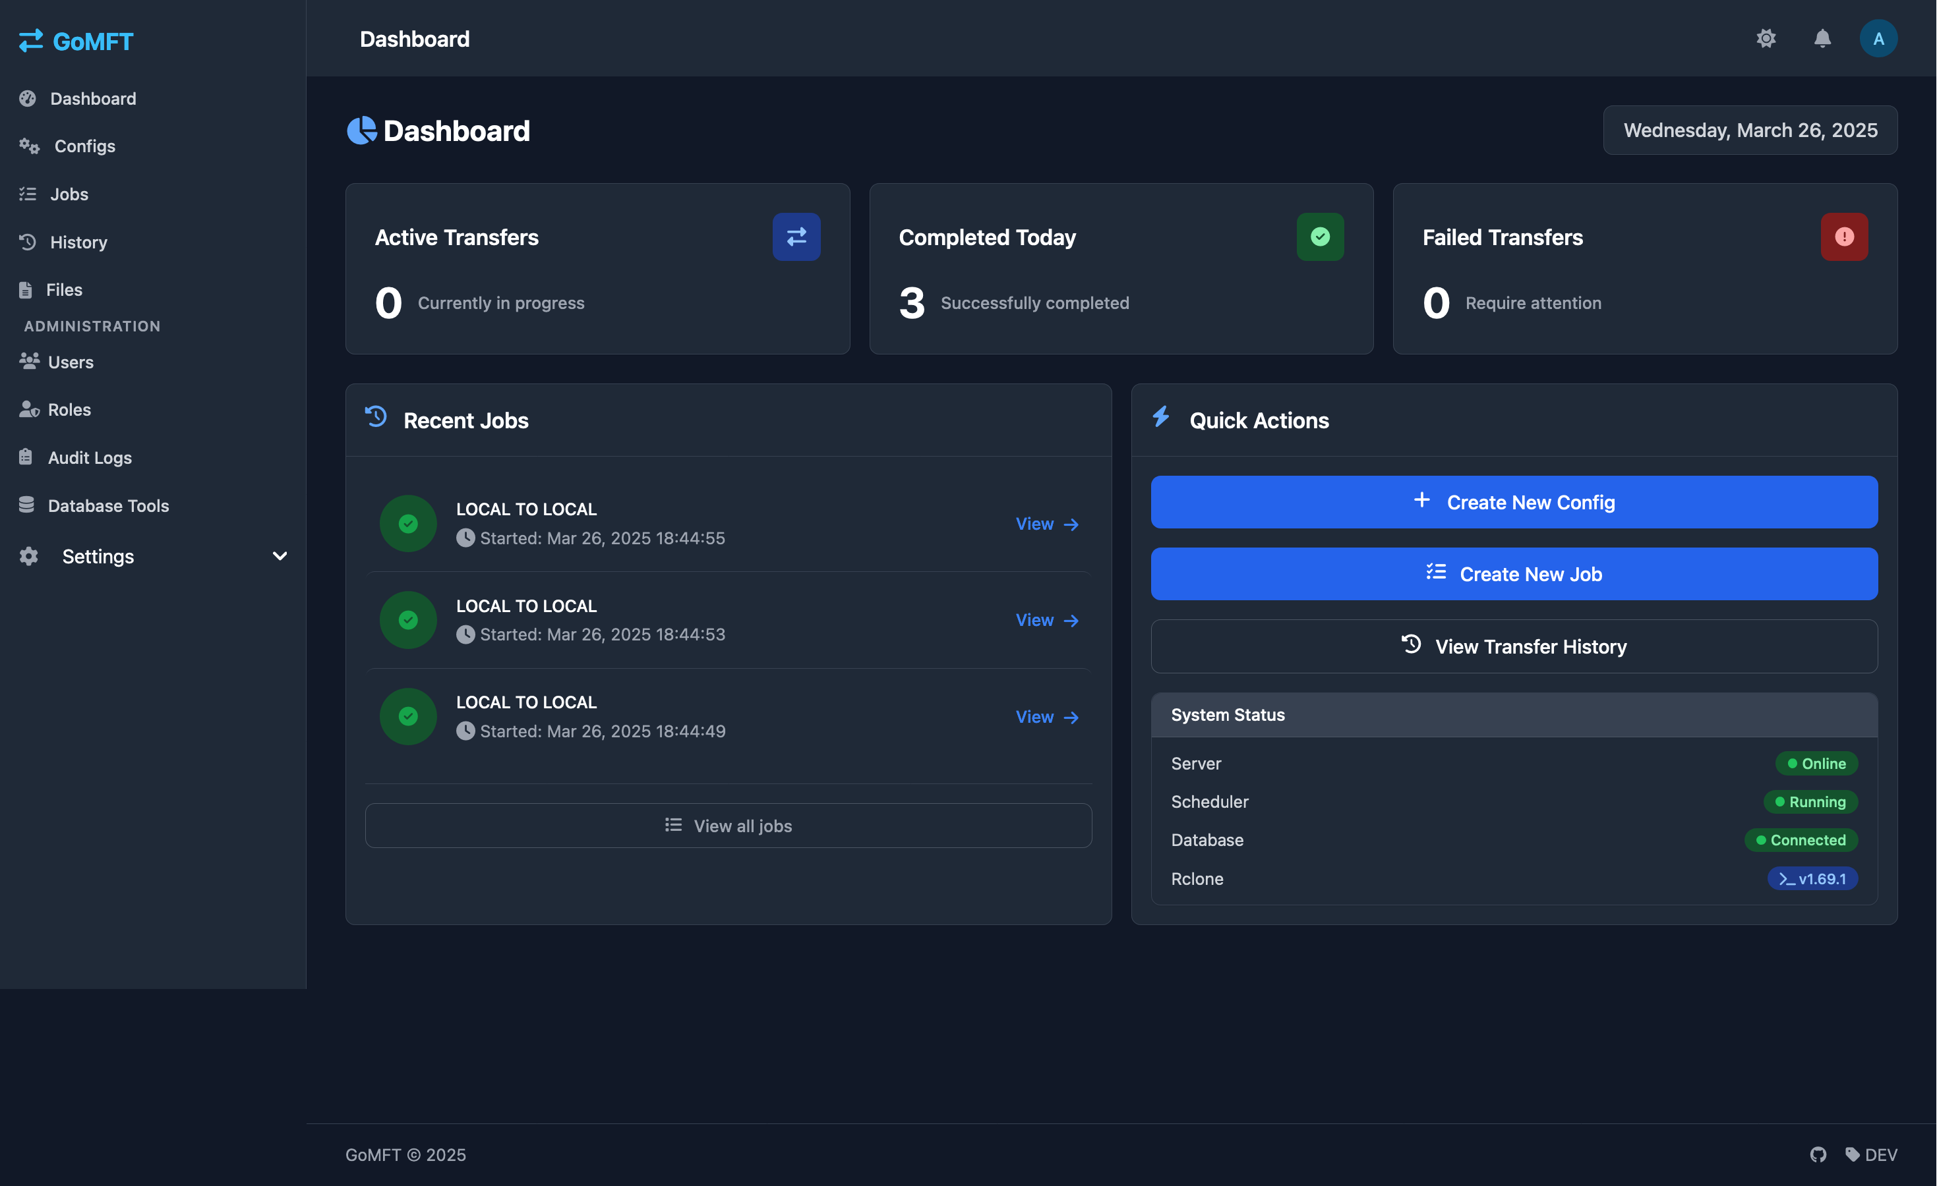View the 18:44:55 job details

[1046, 524]
